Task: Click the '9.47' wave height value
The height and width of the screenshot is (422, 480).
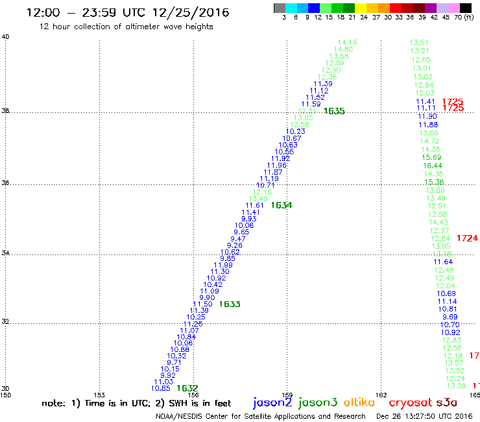Action: coord(238,239)
